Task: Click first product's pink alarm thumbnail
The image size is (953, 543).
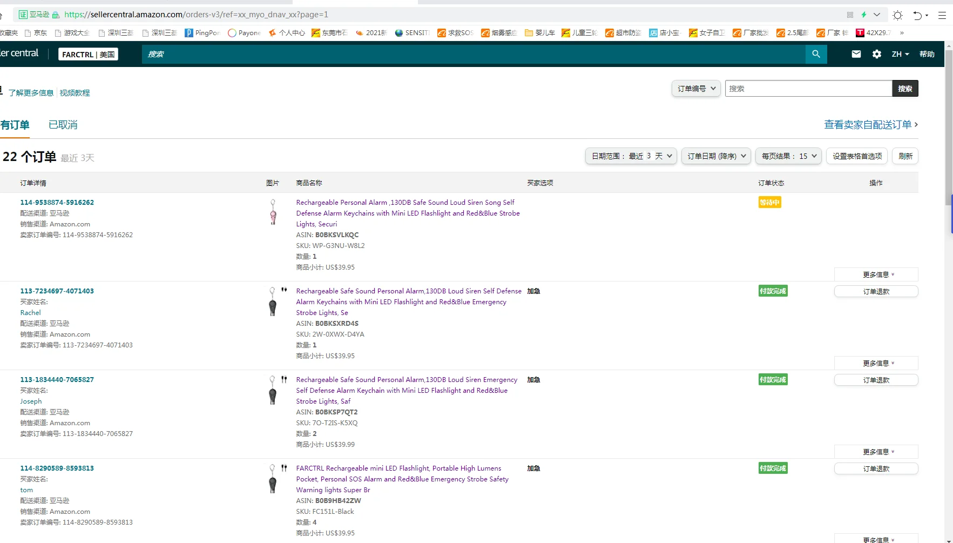Action: click(273, 212)
